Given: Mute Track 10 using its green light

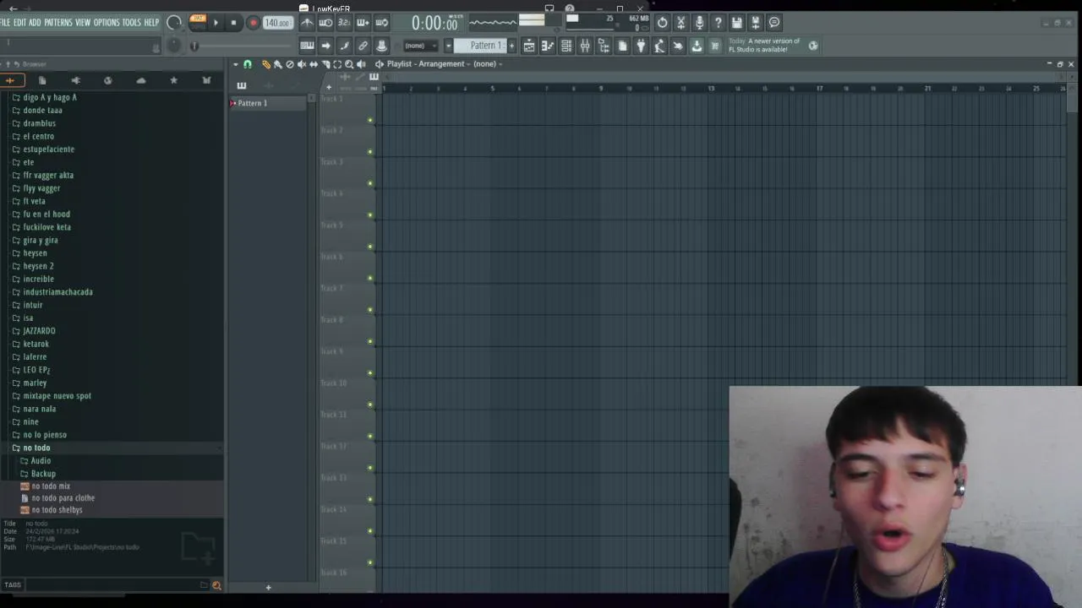Looking at the screenshot, I should (x=370, y=404).
